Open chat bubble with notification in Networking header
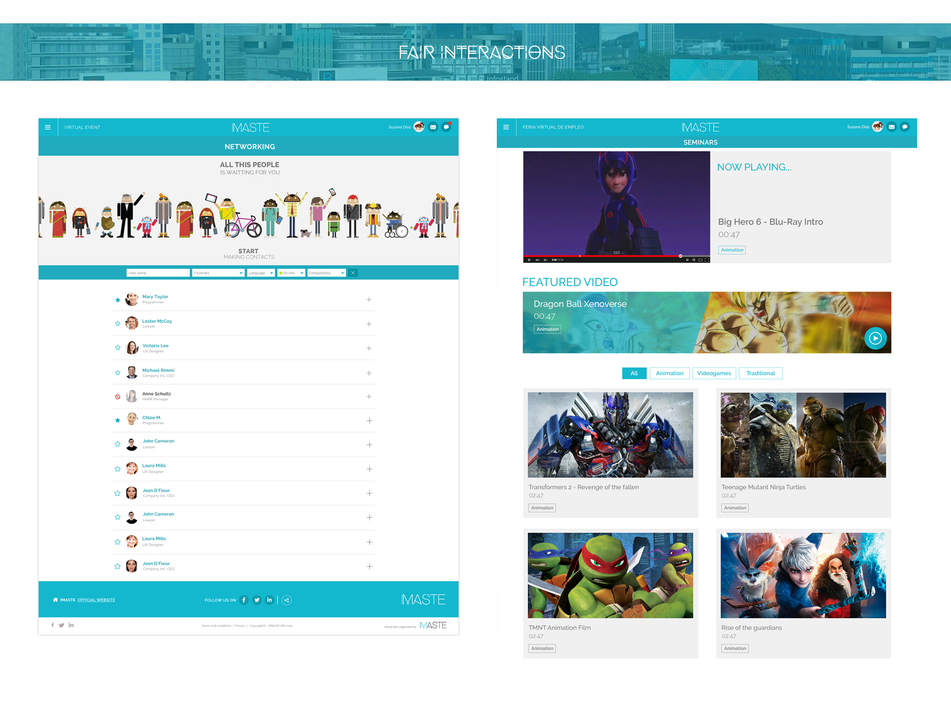 click(x=446, y=127)
